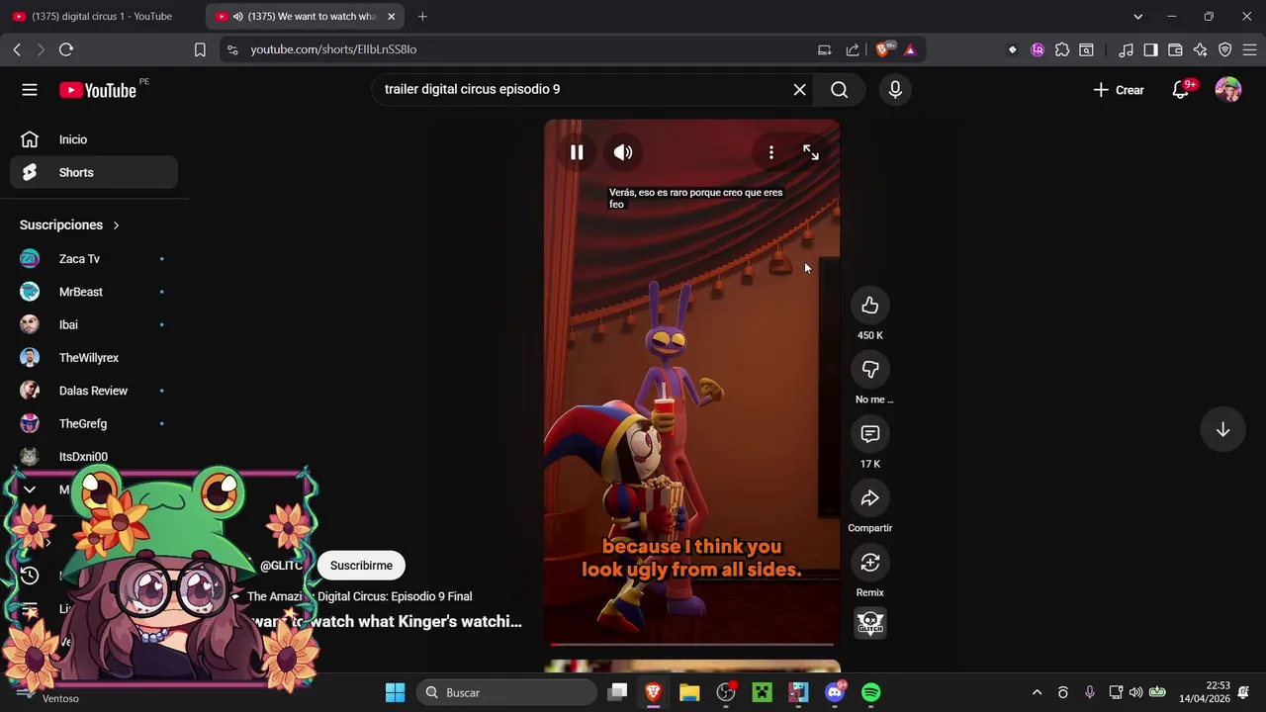The width and height of the screenshot is (1266, 712).
Task: Open the media control music note
Action: [1126, 49]
